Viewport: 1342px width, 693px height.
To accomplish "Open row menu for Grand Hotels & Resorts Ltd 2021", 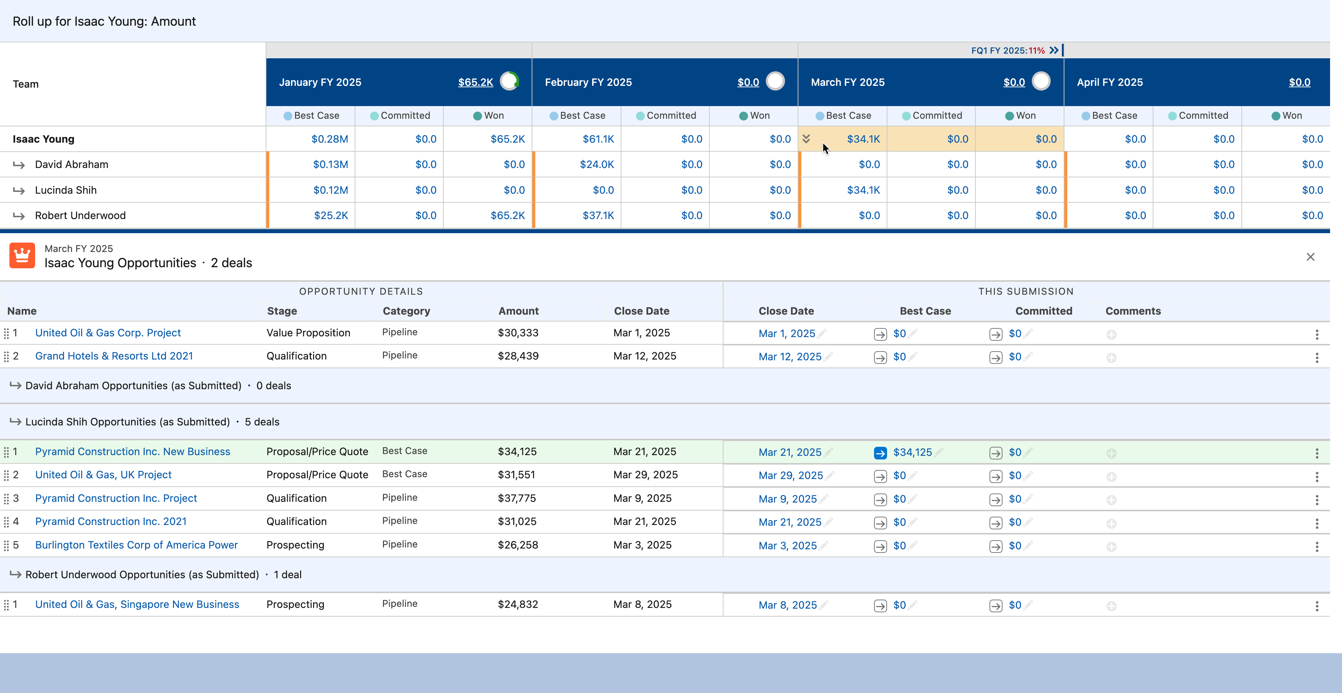I will pos(1316,357).
